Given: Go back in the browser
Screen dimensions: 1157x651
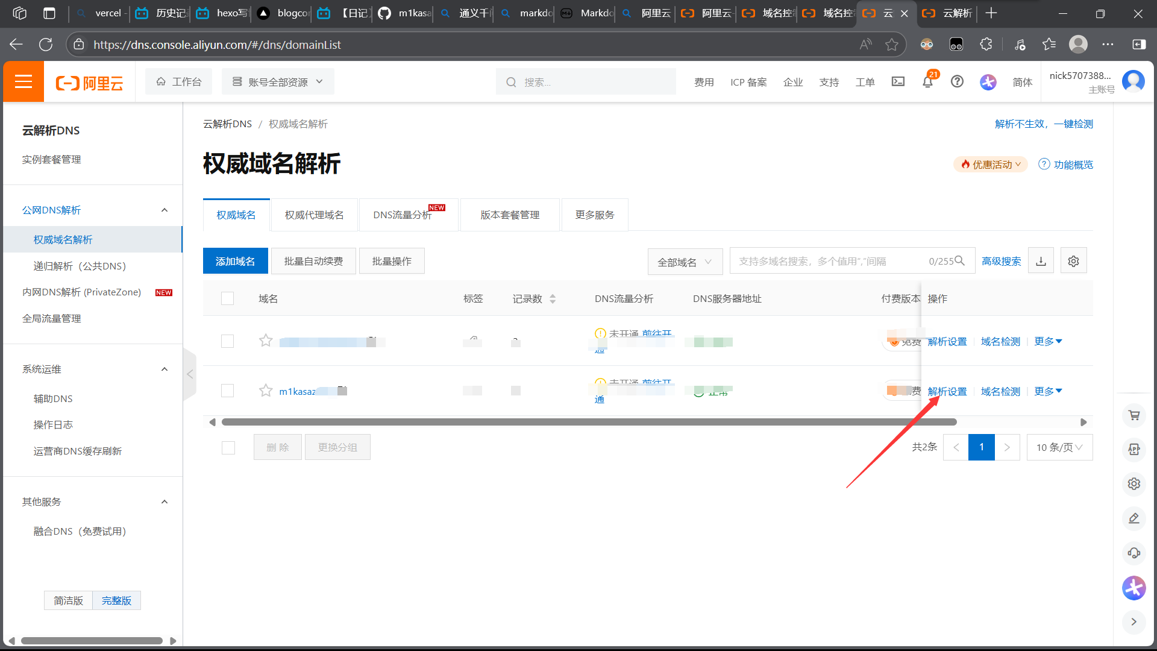Looking at the screenshot, I should click(16, 45).
